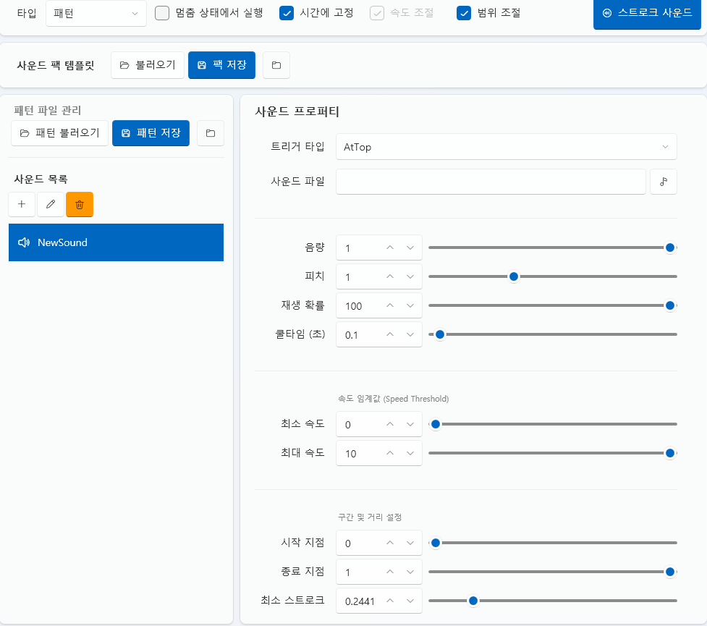
Task: Increase 음량 value with up arrow
Action: (390, 248)
